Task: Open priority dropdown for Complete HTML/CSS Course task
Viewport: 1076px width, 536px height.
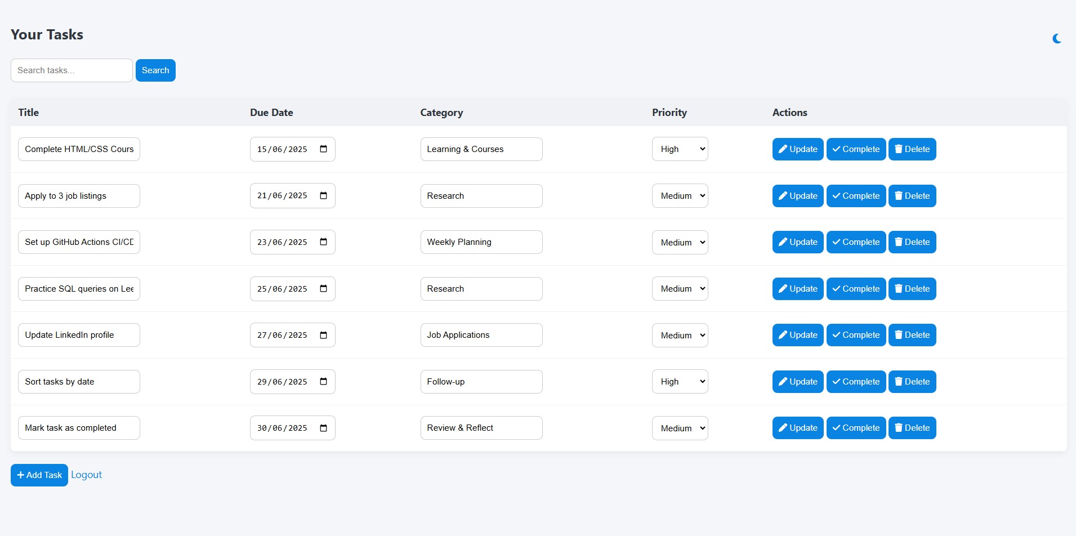Action: [680, 149]
